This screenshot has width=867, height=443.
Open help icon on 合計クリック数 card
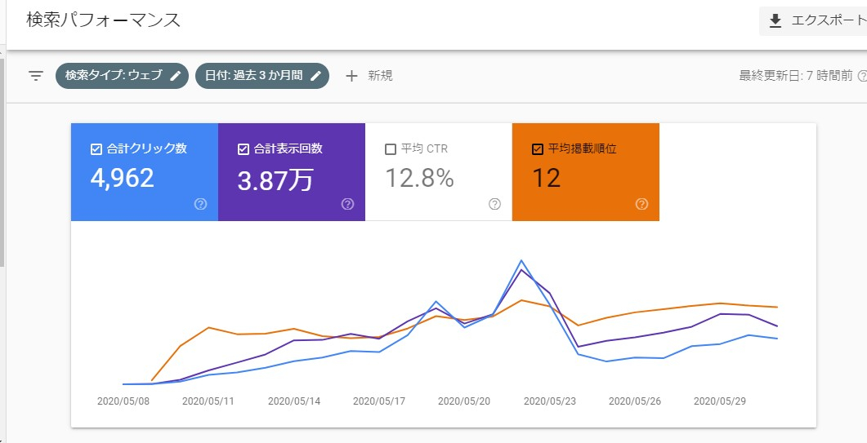(x=201, y=204)
